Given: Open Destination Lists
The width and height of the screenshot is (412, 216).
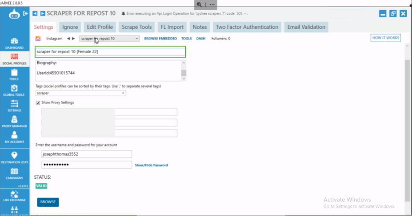Looking at the screenshot, I should [14, 158].
